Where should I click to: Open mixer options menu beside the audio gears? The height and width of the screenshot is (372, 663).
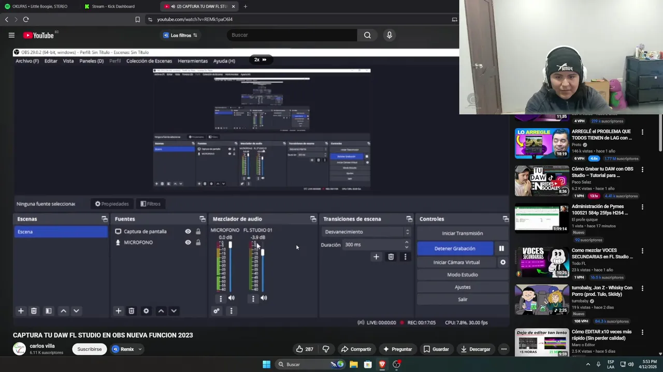(x=231, y=311)
